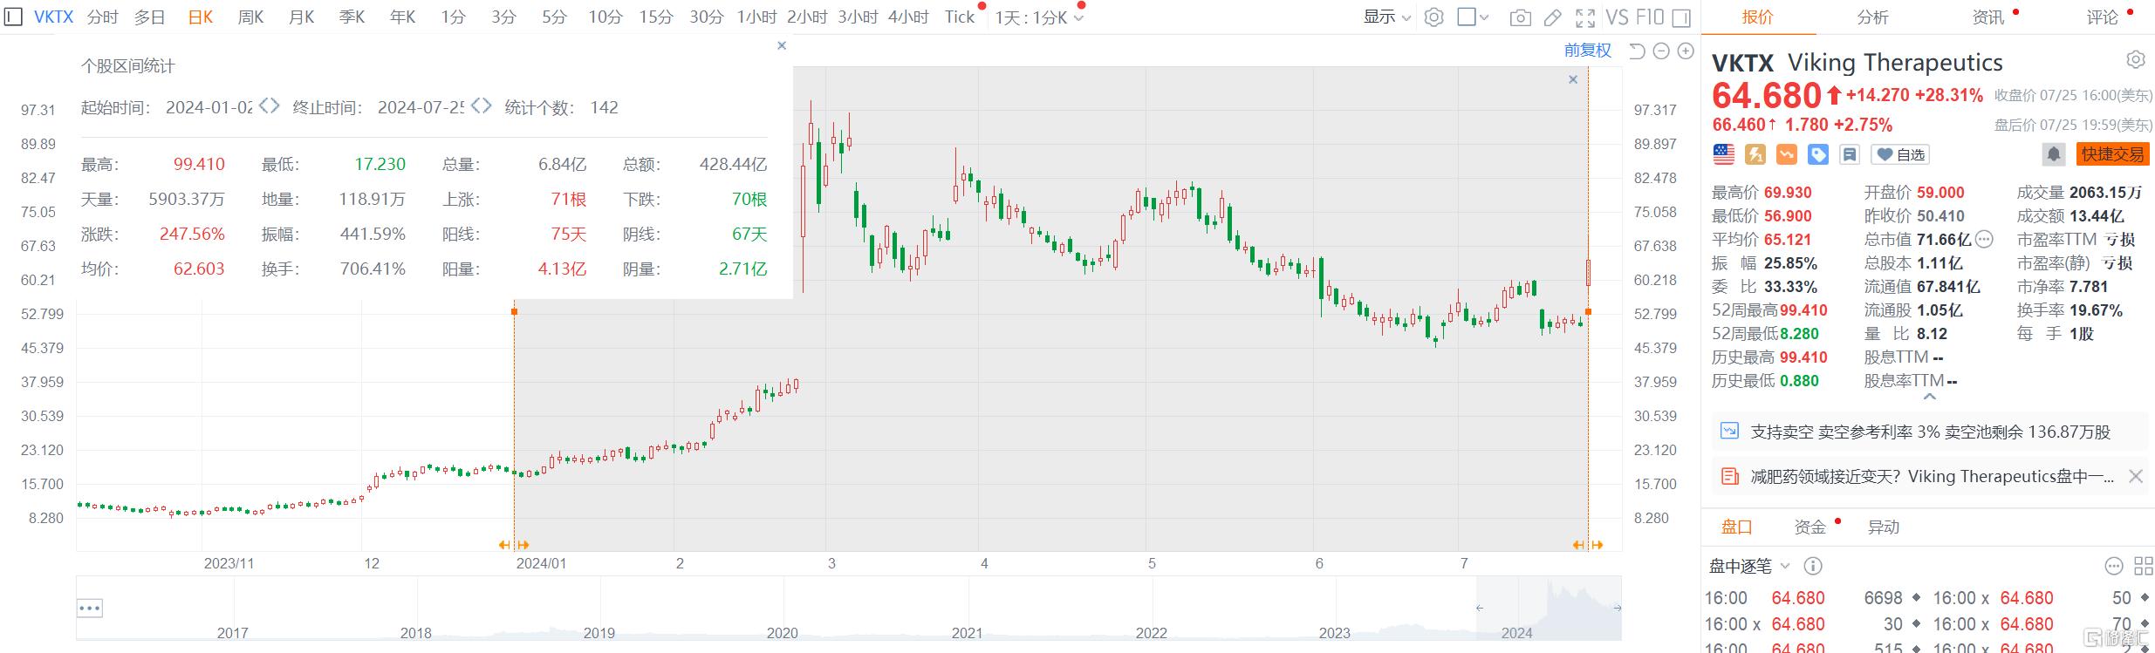The height and width of the screenshot is (653, 2155).
Task: Adjust start date stepper arrows
Action: coord(269,106)
